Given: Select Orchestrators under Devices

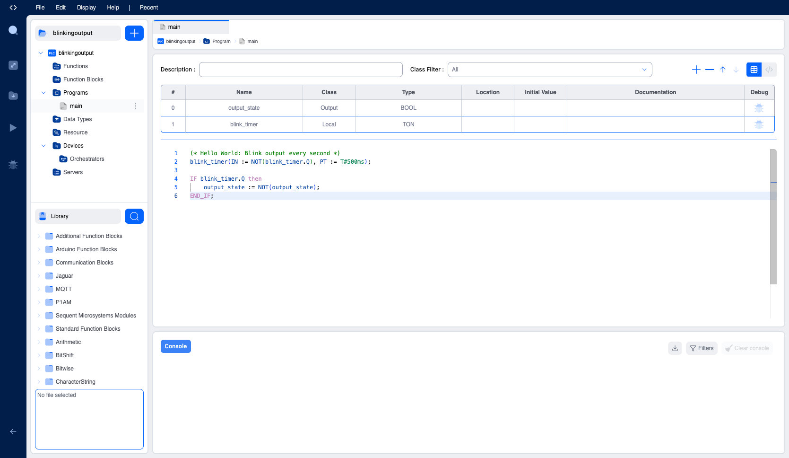Looking at the screenshot, I should coord(87,159).
